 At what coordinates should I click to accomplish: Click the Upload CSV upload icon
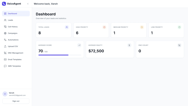[5, 46]
